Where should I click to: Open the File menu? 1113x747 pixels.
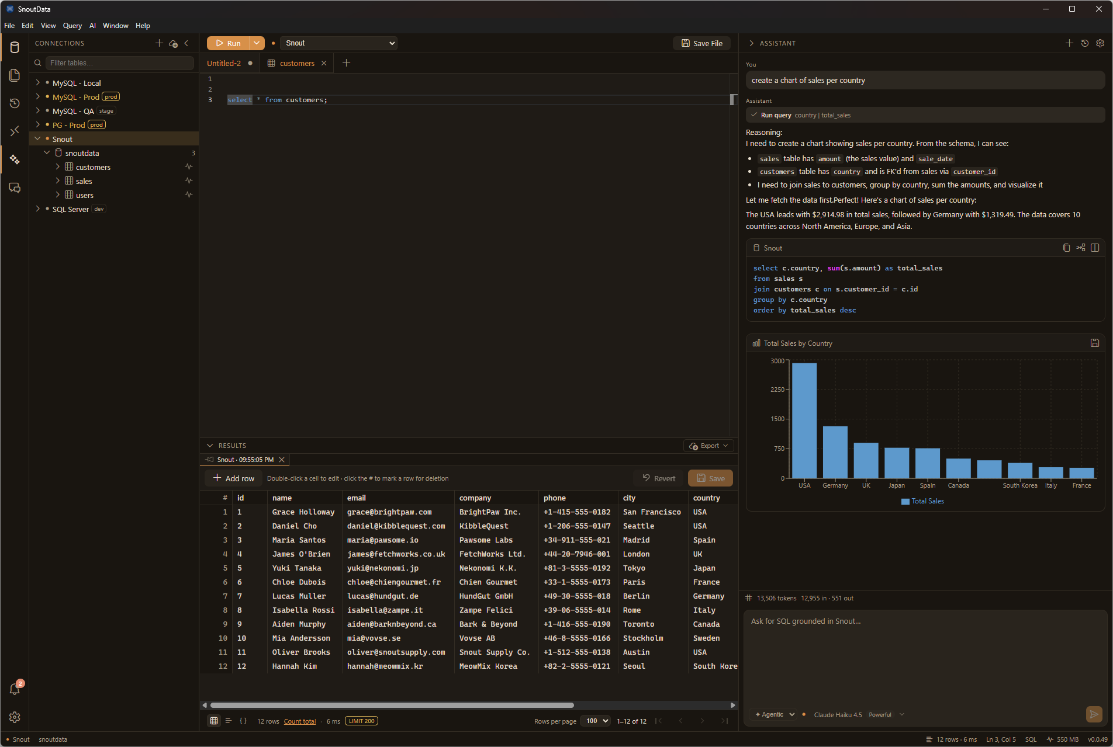pyautogui.click(x=9, y=26)
